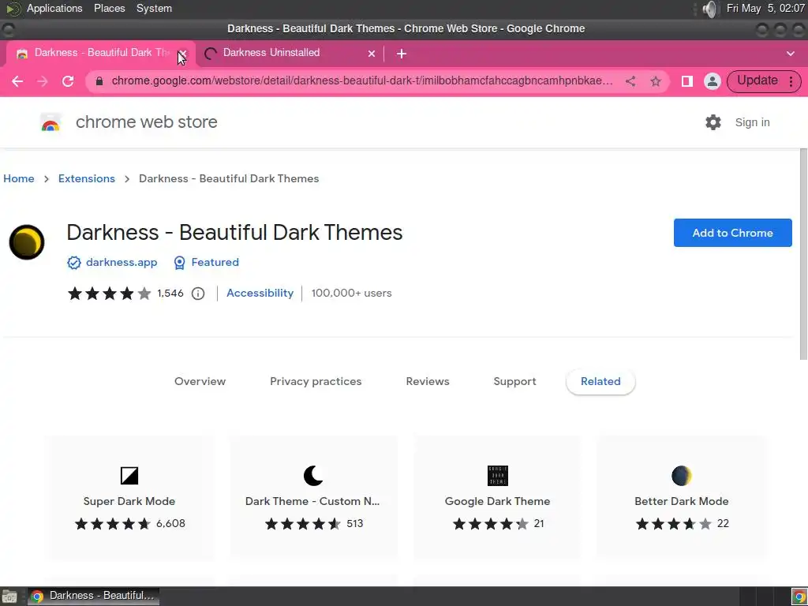
Task: Open web store settings gear
Action: coord(713,122)
